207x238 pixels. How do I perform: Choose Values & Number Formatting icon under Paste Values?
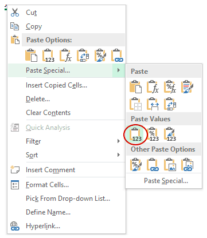[x=153, y=134]
